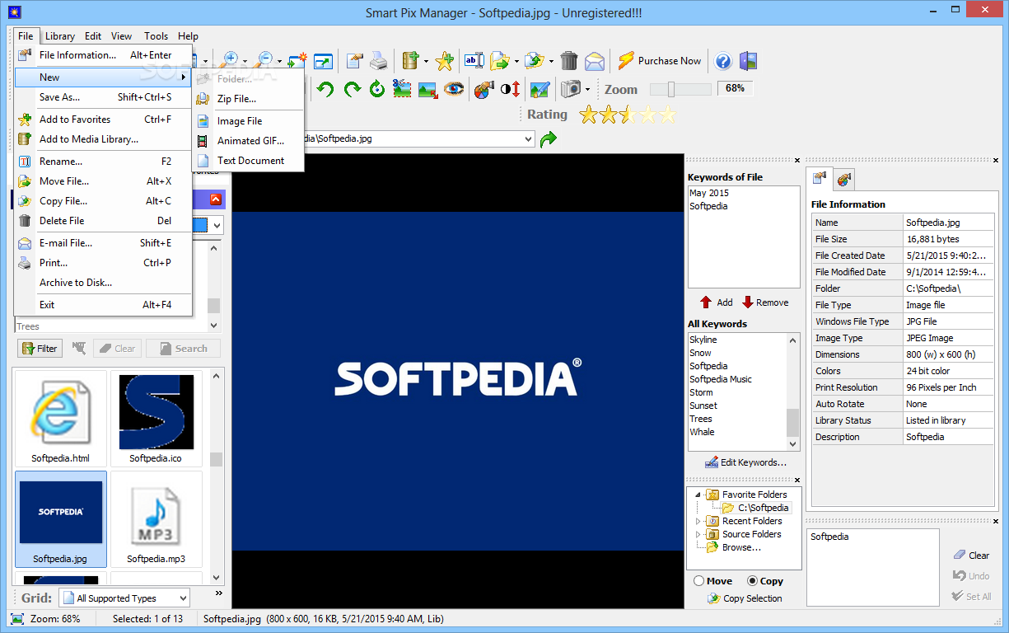Rotate image counter-clockwise with green arrow

tap(325, 89)
